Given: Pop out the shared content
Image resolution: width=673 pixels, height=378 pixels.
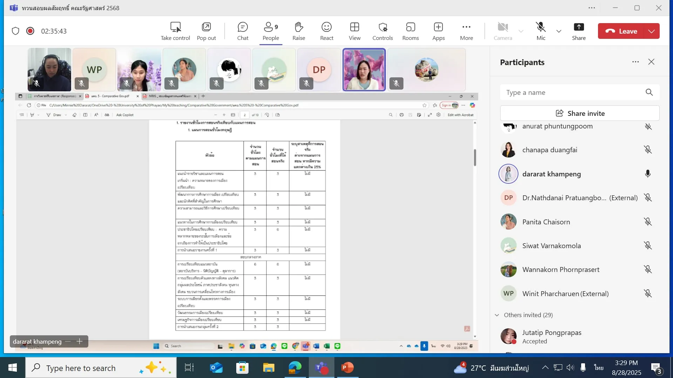Looking at the screenshot, I should [x=206, y=31].
